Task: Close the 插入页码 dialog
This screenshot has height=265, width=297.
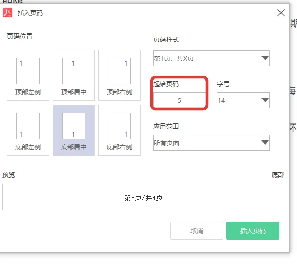Action: point(281,13)
